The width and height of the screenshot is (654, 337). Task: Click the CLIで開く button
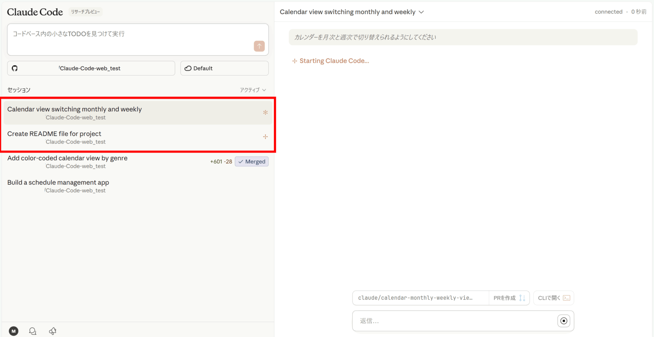point(553,298)
